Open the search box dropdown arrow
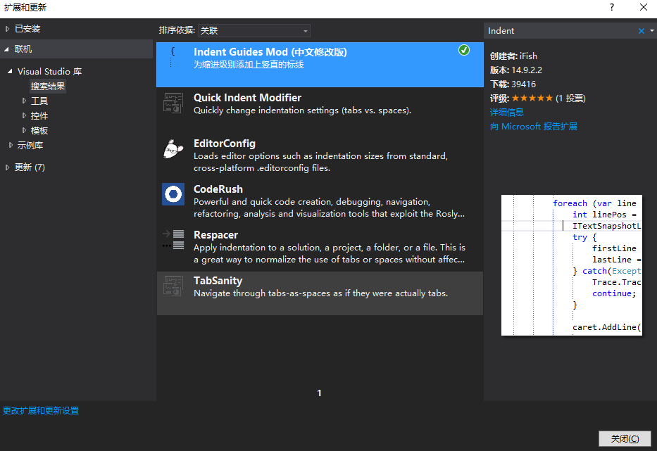The width and height of the screenshot is (657, 451). click(651, 30)
